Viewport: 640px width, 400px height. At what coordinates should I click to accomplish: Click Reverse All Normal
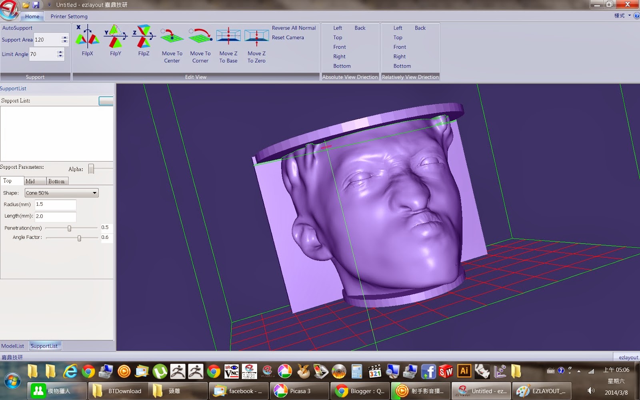pos(294,28)
